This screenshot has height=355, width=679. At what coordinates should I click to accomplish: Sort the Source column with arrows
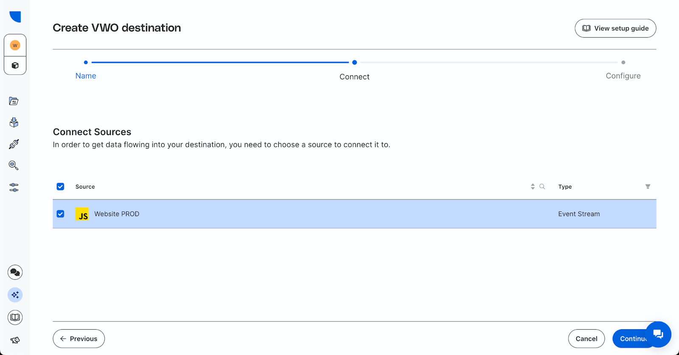click(x=533, y=186)
